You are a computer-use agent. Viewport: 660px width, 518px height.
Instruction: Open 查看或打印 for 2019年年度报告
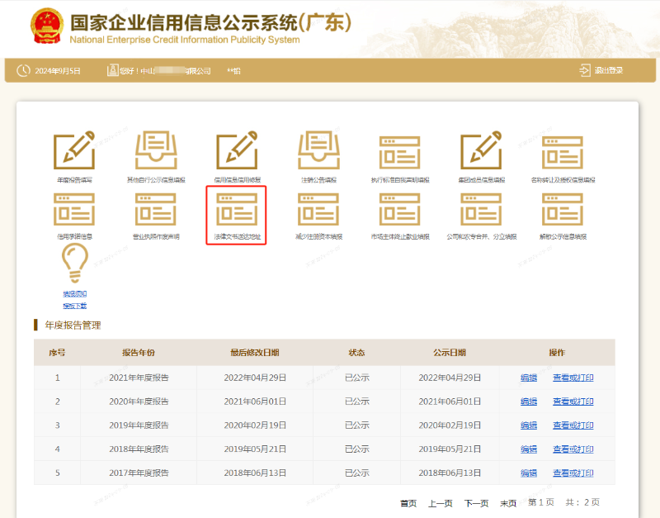pyautogui.click(x=573, y=425)
